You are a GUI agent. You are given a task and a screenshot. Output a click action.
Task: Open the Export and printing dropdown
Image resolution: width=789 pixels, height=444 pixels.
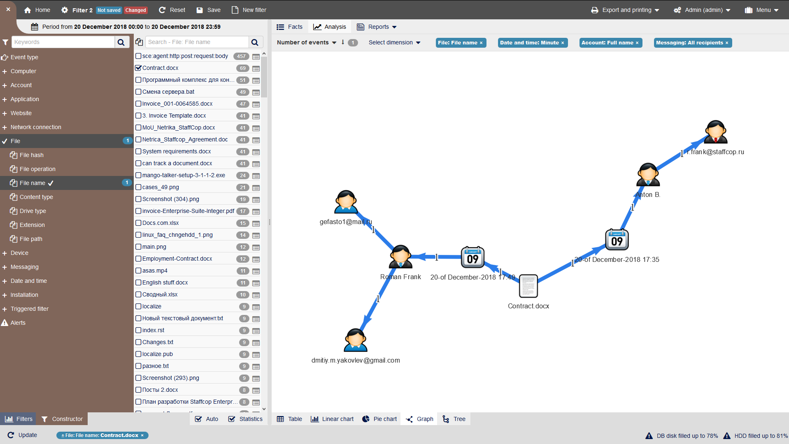(x=625, y=10)
